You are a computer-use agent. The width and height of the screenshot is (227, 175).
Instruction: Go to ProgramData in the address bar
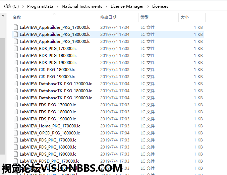pos(40,6)
